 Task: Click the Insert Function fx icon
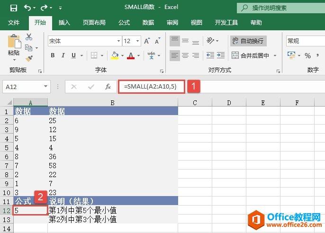point(108,87)
